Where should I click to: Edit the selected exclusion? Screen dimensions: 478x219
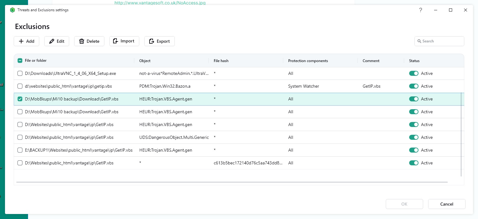pyautogui.click(x=57, y=41)
